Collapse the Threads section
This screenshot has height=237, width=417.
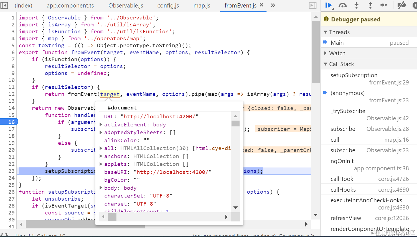[326, 32]
